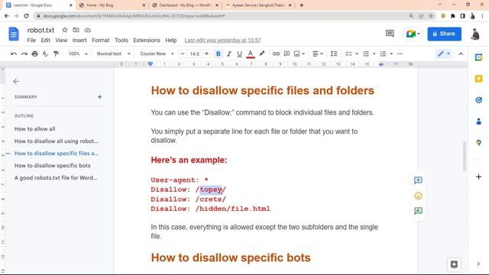
Task: Open the Extensions menu
Action: (x=147, y=40)
